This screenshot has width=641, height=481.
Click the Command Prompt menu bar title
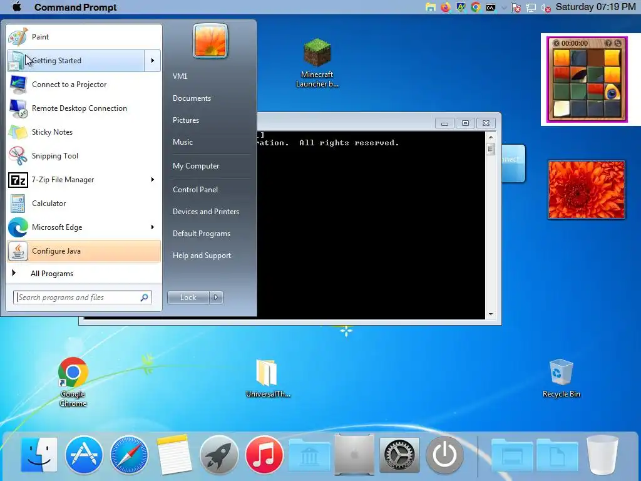tap(76, 8)
